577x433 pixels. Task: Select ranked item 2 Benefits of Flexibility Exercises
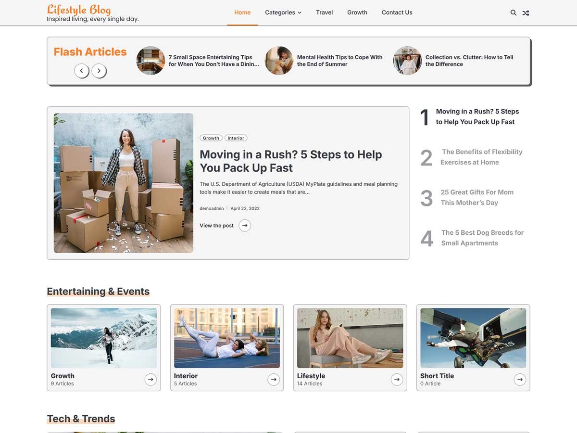(481, 157)
